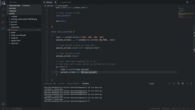Viewport: 195px width, 110px height.
Task: Kill terminal with trash icon
Action: point(183,83)
